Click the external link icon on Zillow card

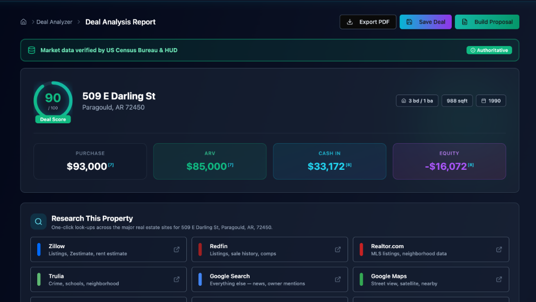tap(176, 249)
